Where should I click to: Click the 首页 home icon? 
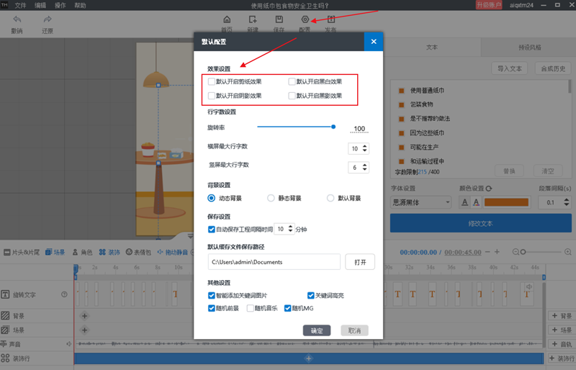228,20
